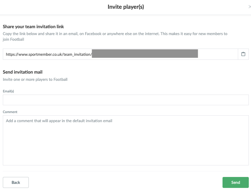The height and width of the screenshot is (192, 251).
Task: Click the 'Send invitation mail' heading
Action: (23, 72)
